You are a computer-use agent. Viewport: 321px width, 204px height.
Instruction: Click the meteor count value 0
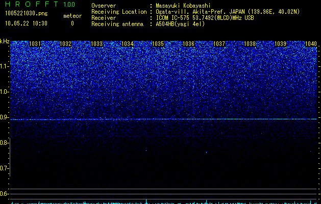pos(72,23)
